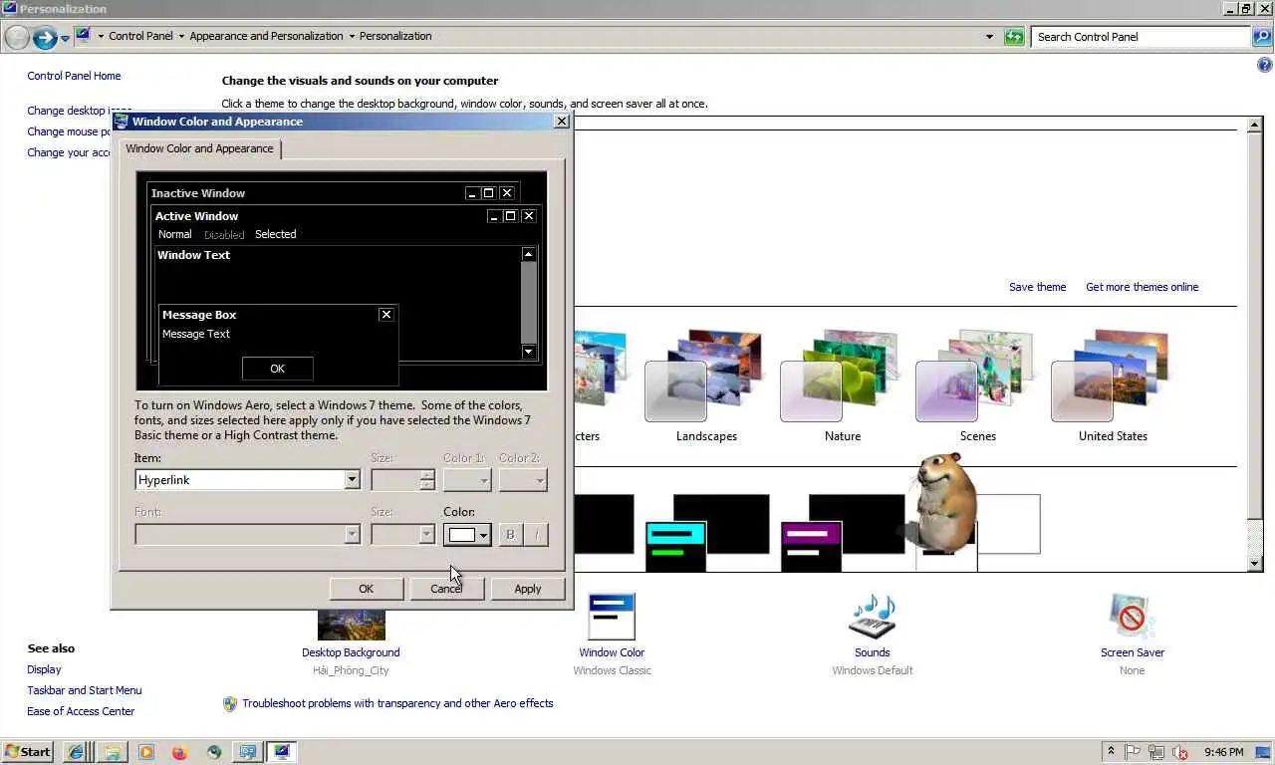This screenshot has width=1275, height=765.
Task: Open the Color 1 dropdown
Action: 467,480
